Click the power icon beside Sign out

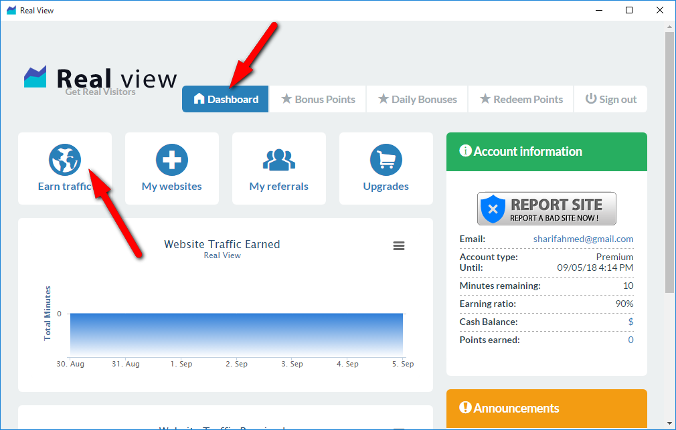[590, 99]
